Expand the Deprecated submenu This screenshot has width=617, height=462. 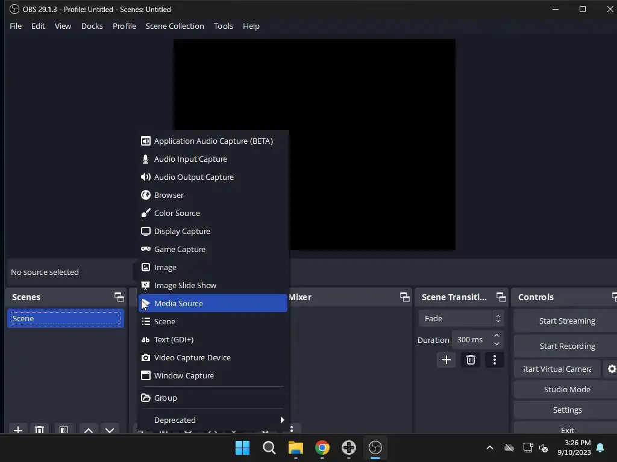click(x=213, y=420)
